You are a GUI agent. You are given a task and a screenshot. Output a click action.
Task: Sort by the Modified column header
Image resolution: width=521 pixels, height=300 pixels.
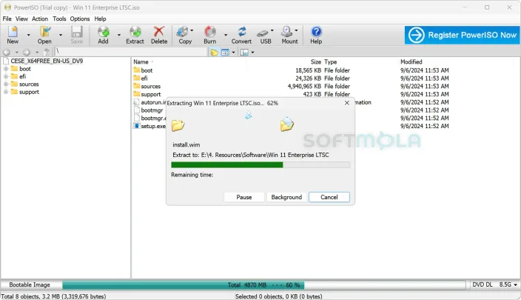pyautogui.click(x=411, y=62)
